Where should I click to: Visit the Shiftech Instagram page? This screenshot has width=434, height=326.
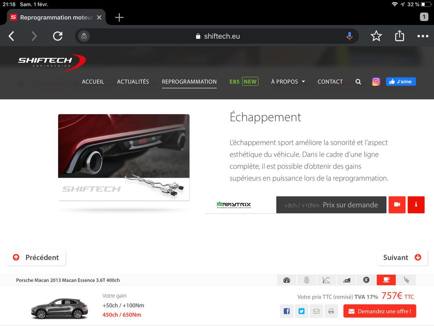click(376, 81)
